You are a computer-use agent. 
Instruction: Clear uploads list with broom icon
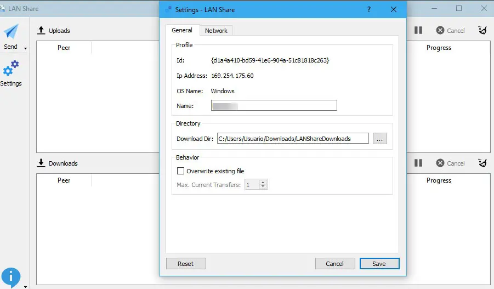coord(482,30)
